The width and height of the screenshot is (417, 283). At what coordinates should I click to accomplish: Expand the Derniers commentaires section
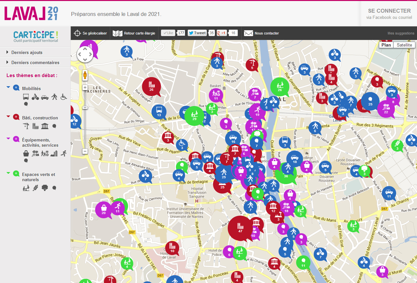pos(35,62)
